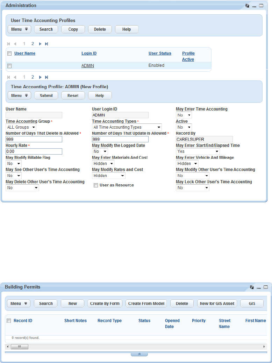
Task: Open May Modify Other User's Time Accounting dropdown
Action: coord(193,176)
